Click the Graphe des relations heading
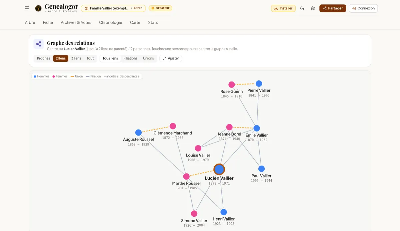Image resolution: width=400 pixels, height=231 pixels. tap(71, 43)
